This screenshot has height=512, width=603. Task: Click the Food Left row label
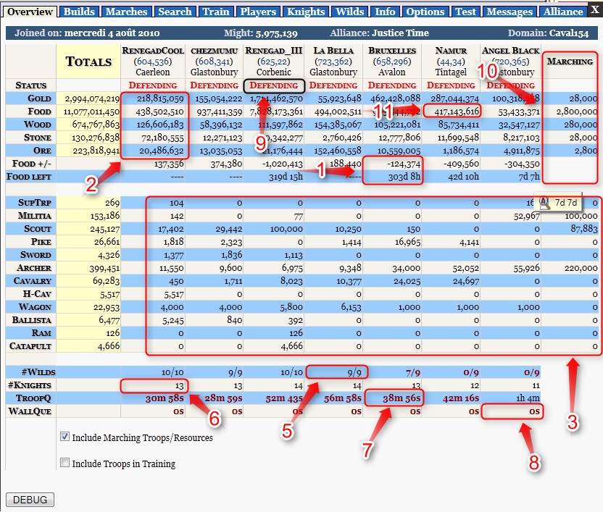29,177
